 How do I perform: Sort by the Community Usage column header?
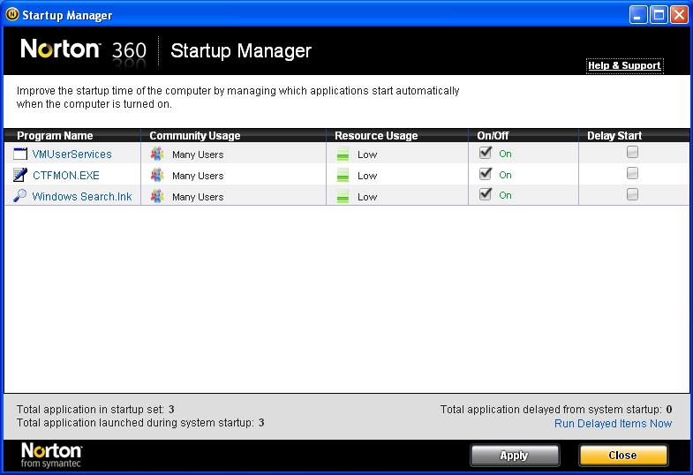[234, 136]
